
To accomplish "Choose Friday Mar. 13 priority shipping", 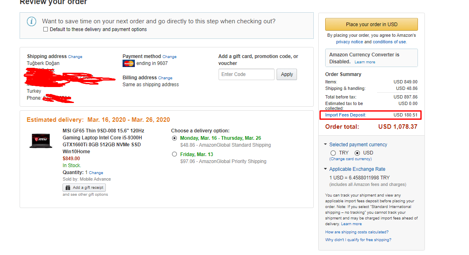I will [x=174, y=154].
